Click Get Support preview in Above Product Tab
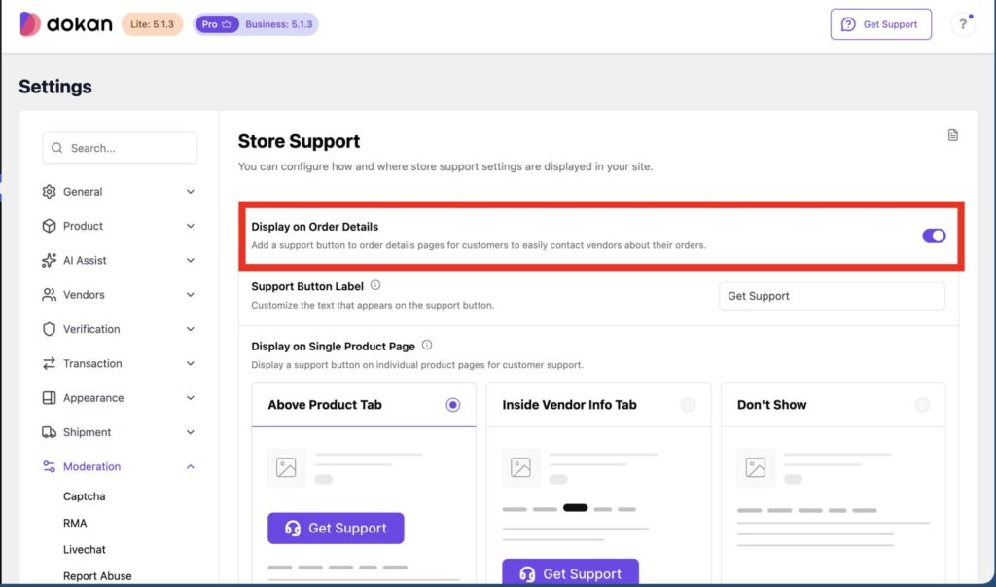Viewport: 996px width, 587px height. [x=336, y=528]
